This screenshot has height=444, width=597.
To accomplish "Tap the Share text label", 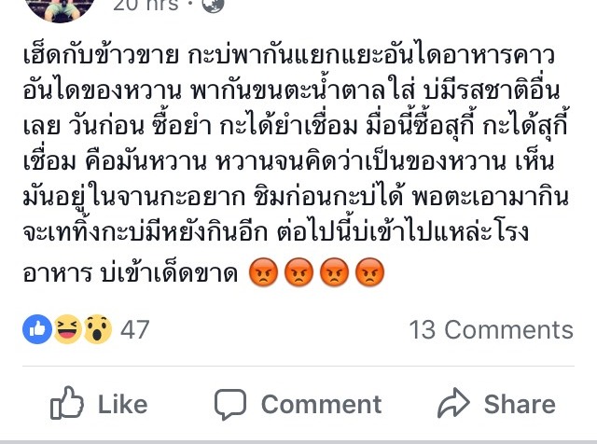I will point(520,404).
